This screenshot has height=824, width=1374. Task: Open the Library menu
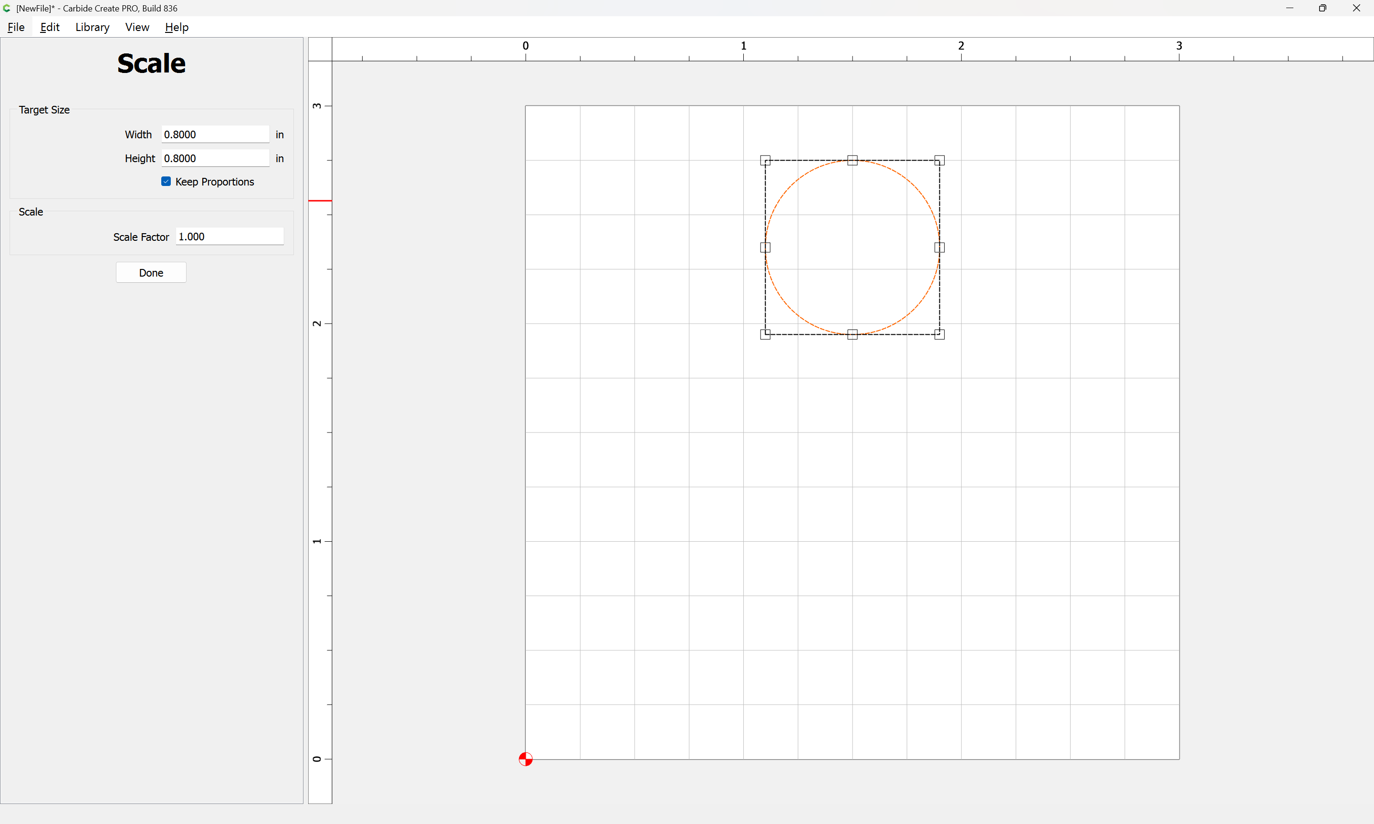tap(92, 27)
